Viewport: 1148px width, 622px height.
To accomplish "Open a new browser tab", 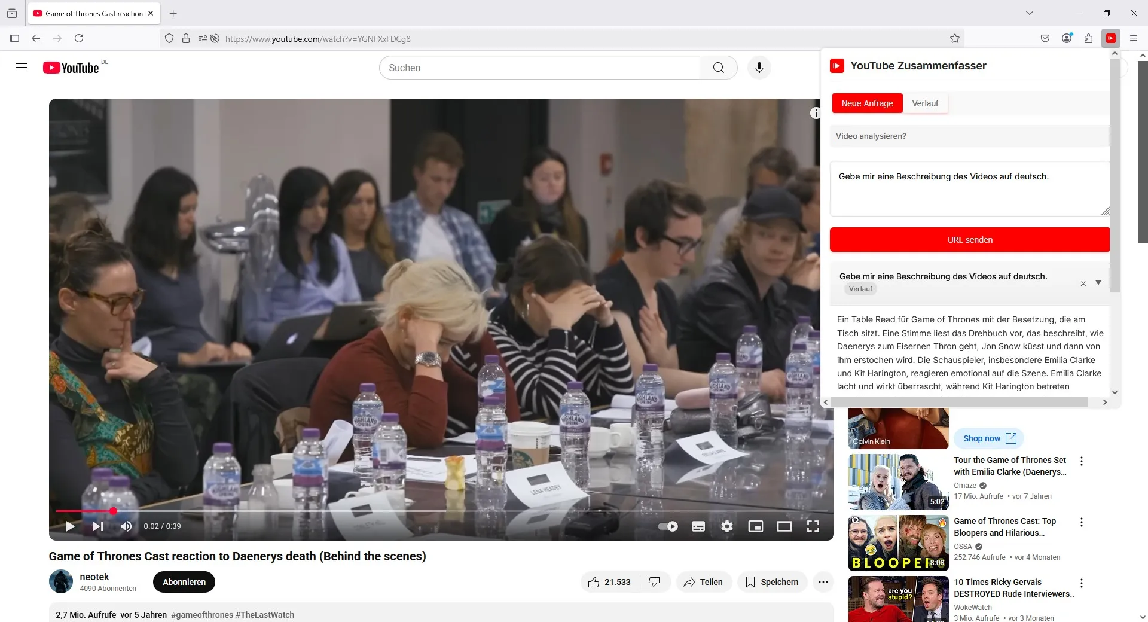I will click(173, 13).
